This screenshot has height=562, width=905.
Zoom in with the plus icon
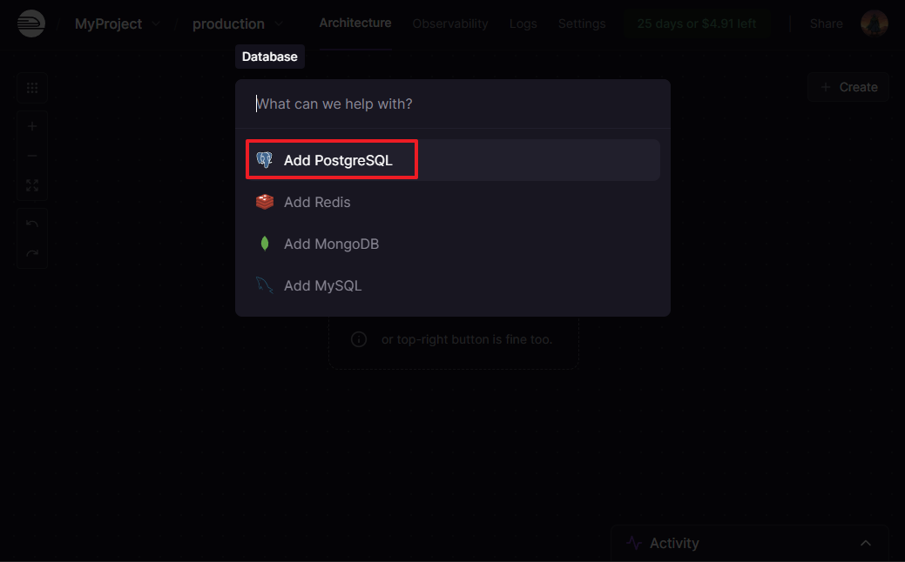tap(32, 126)
